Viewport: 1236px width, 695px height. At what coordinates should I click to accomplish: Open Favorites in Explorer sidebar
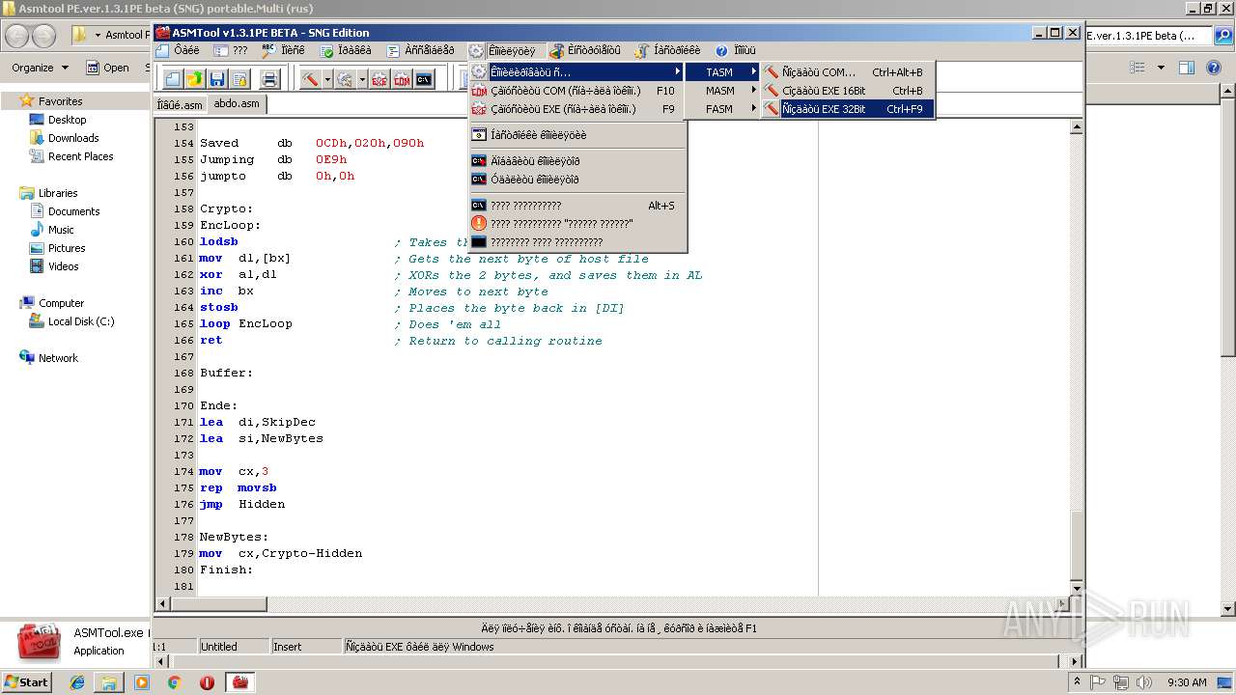tap(60, 101)
